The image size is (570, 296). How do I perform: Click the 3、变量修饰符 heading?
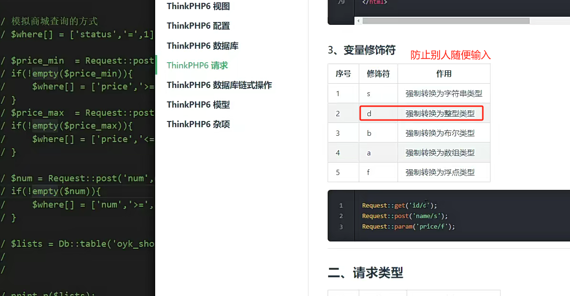362,50
